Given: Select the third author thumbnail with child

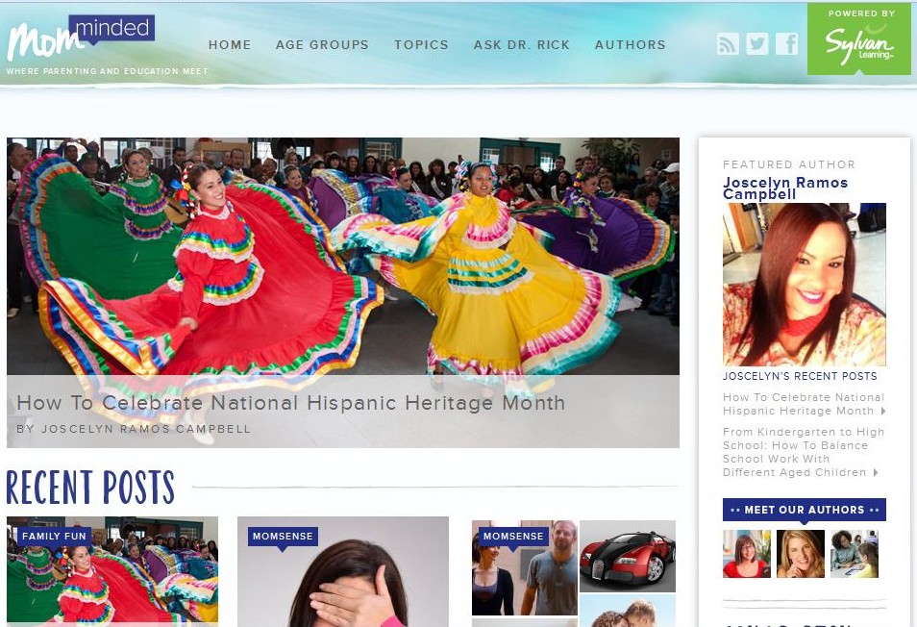Looking at the screenshot, I should pyautogui.click(x=855, y=554).
